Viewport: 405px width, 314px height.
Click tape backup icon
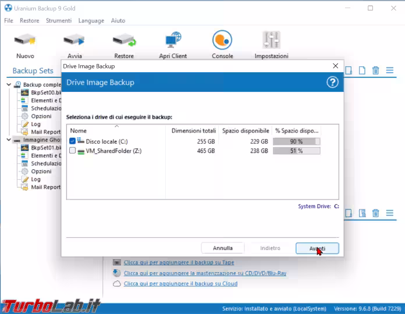point(117,262)
